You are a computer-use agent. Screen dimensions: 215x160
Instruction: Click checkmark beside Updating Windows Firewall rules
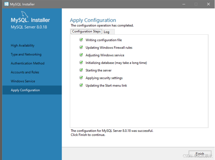coord(81,47)
